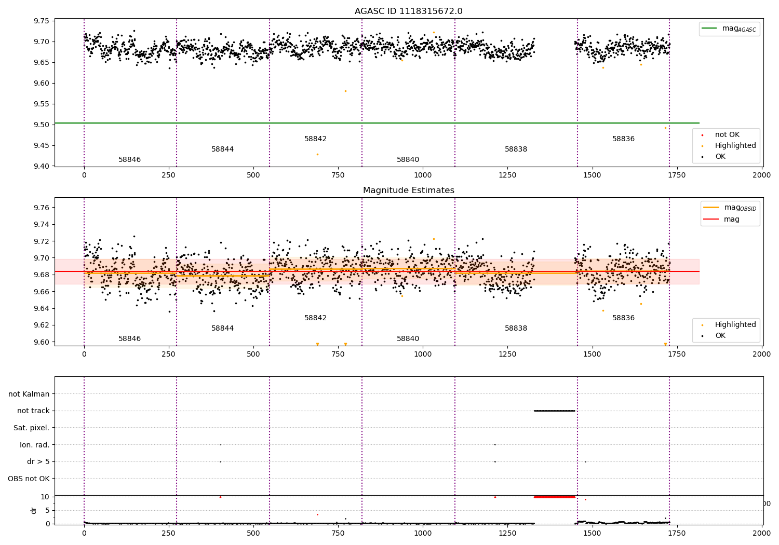Click obsid label 58836 in the AGASC plot
This screenshot has width=779, height=545.
click(624, 139)
